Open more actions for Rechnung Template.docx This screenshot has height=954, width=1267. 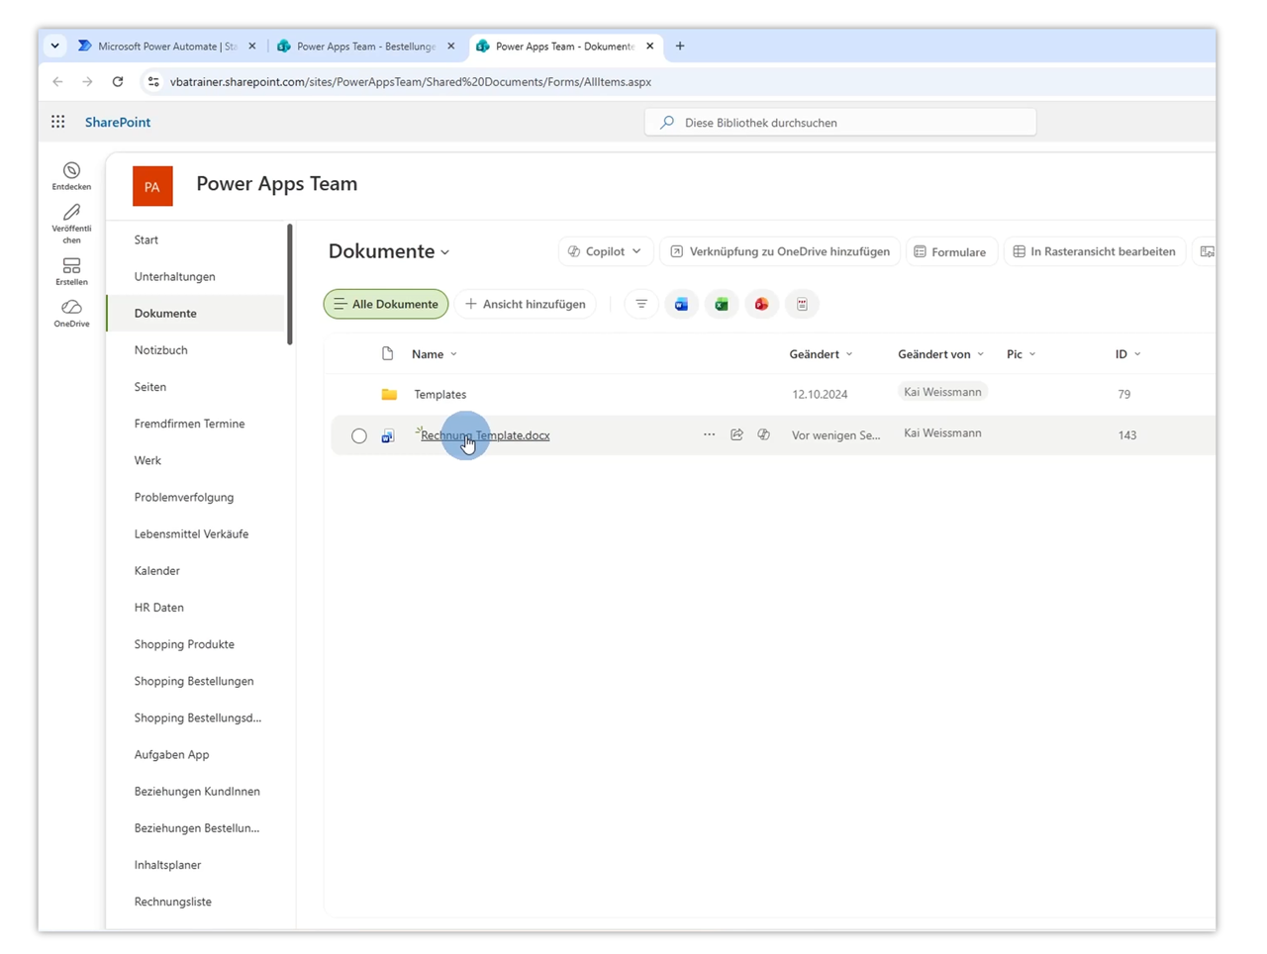[709, 434]
